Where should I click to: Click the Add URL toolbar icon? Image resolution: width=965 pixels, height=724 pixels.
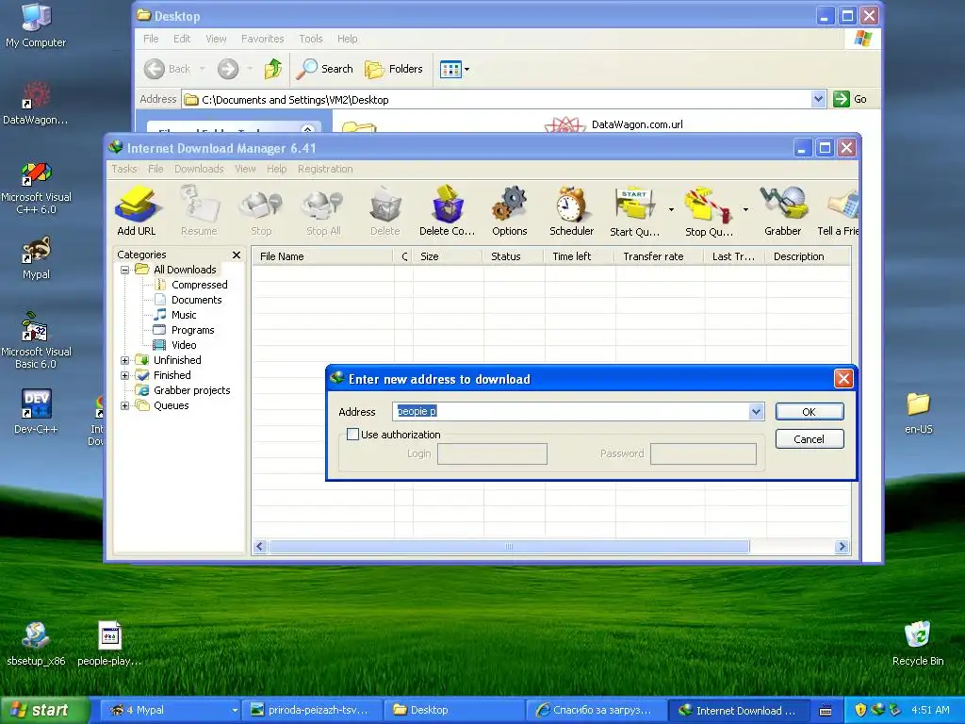[137, 210]
